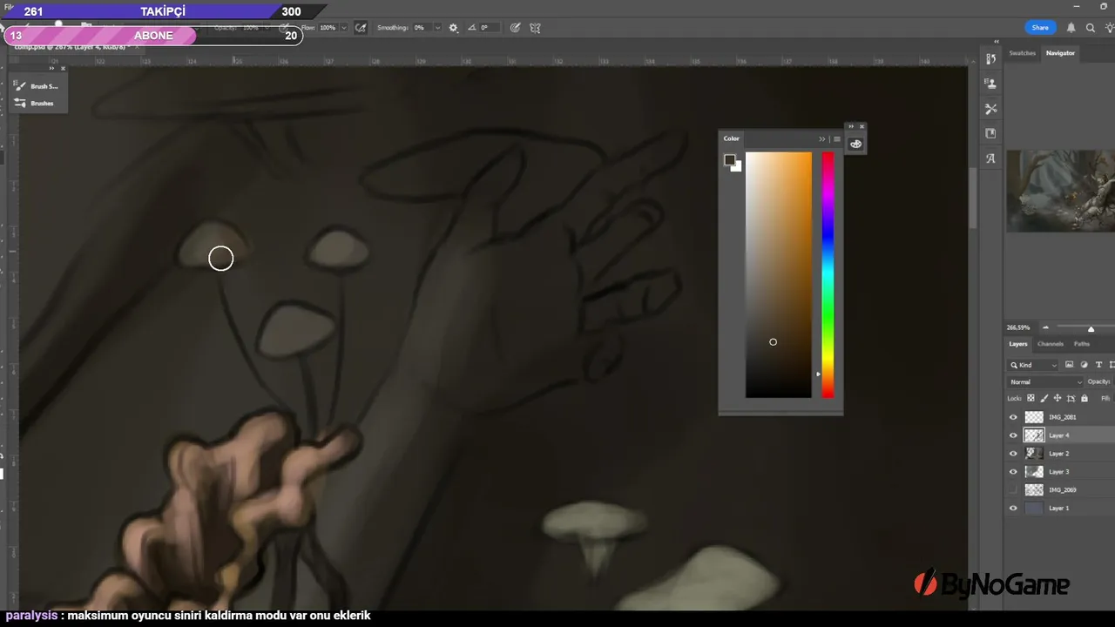Open the Smoothing percentage dropdown arrow
Screen dimensions: 1115x627
point(437,28)
